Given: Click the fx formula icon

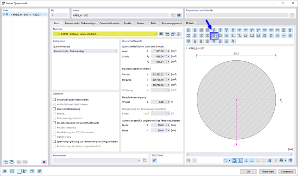Looking at the screenshot, I should (x=39, y=171).
